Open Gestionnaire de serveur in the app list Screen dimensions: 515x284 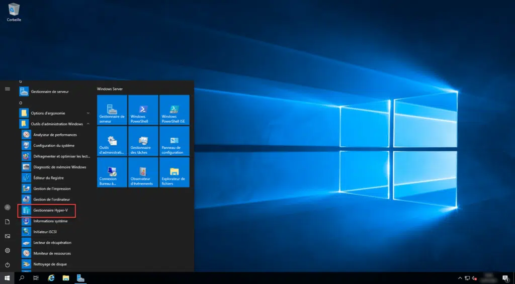point(54,91)
